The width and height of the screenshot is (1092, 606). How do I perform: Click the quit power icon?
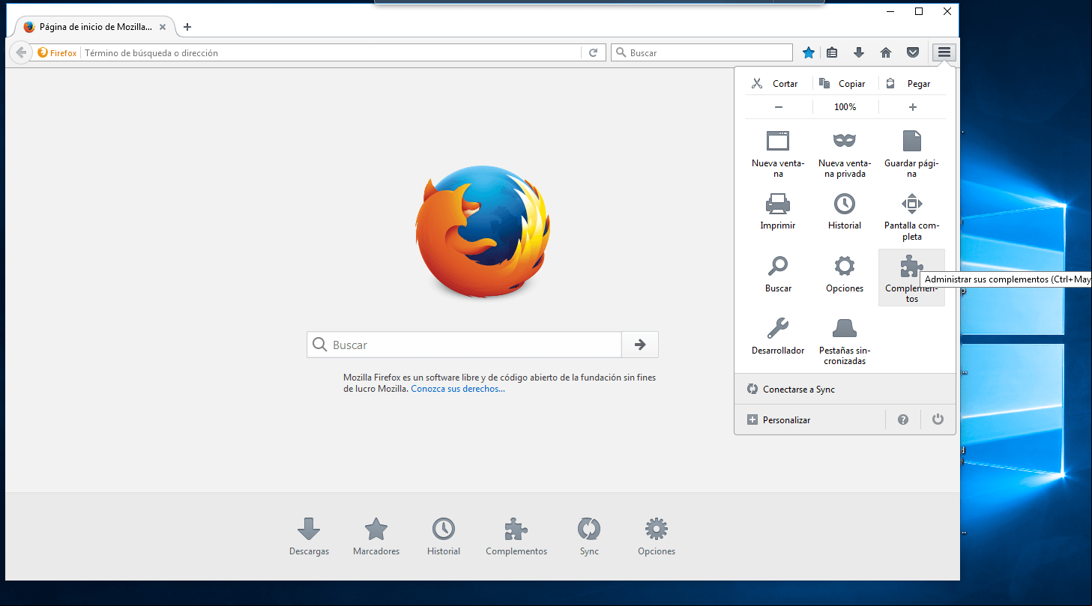coord(938,419)
